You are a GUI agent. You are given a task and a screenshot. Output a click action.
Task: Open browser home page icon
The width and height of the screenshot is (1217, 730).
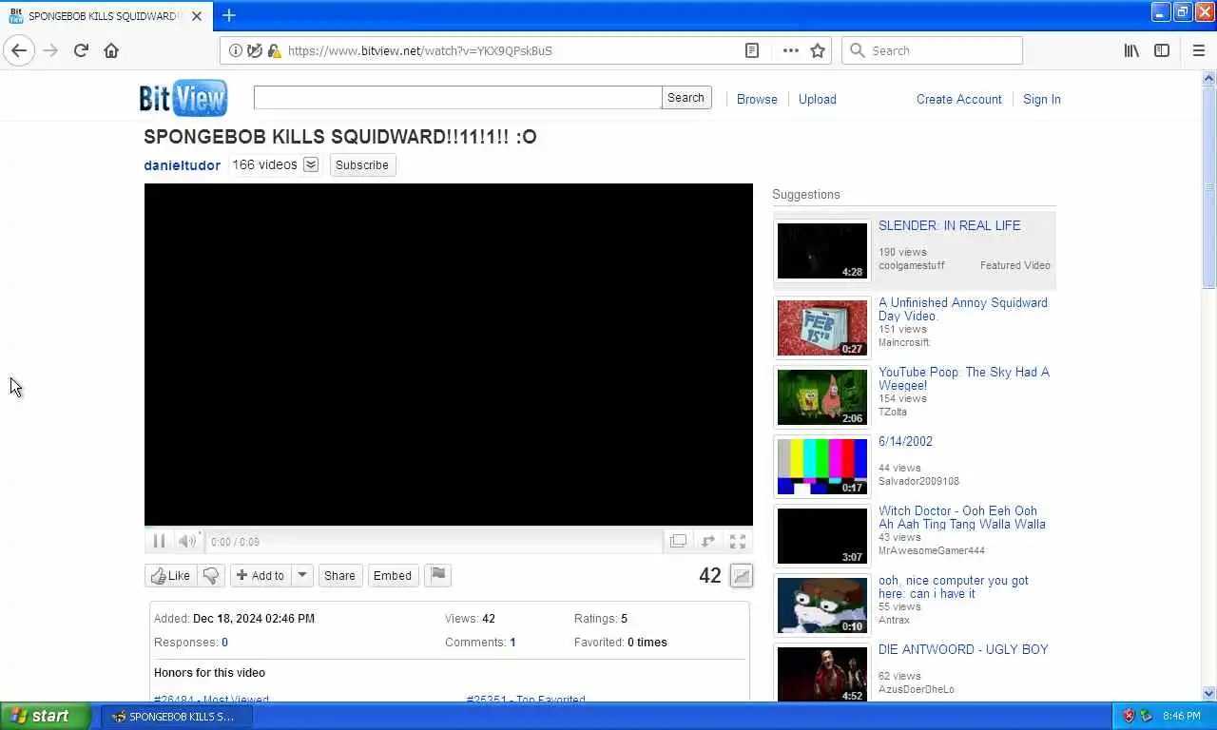(x=111, y=50)
